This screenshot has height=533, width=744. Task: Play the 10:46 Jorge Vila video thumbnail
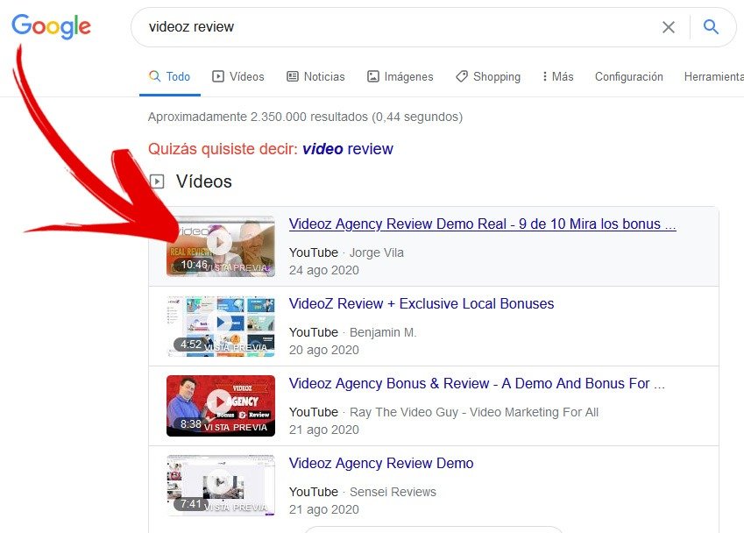(221, 246)
